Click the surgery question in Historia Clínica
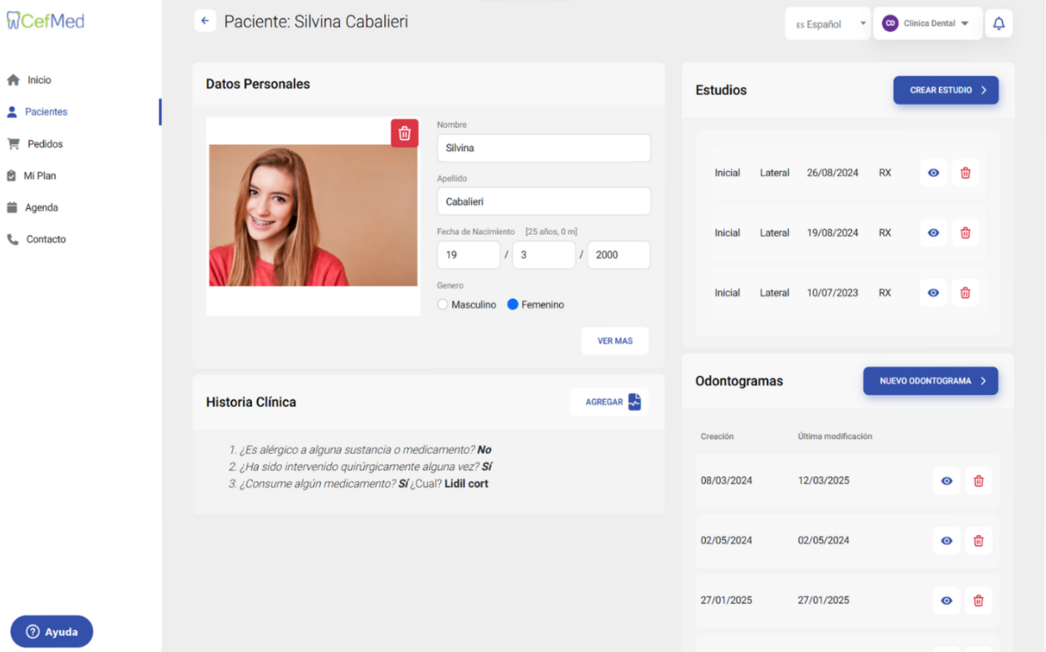Image resolution: width=1046 pixels, height=652 pixels. (360, 466)
